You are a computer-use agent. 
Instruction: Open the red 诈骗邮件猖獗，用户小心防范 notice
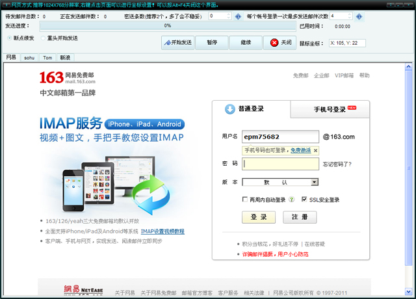coord(275,254)
